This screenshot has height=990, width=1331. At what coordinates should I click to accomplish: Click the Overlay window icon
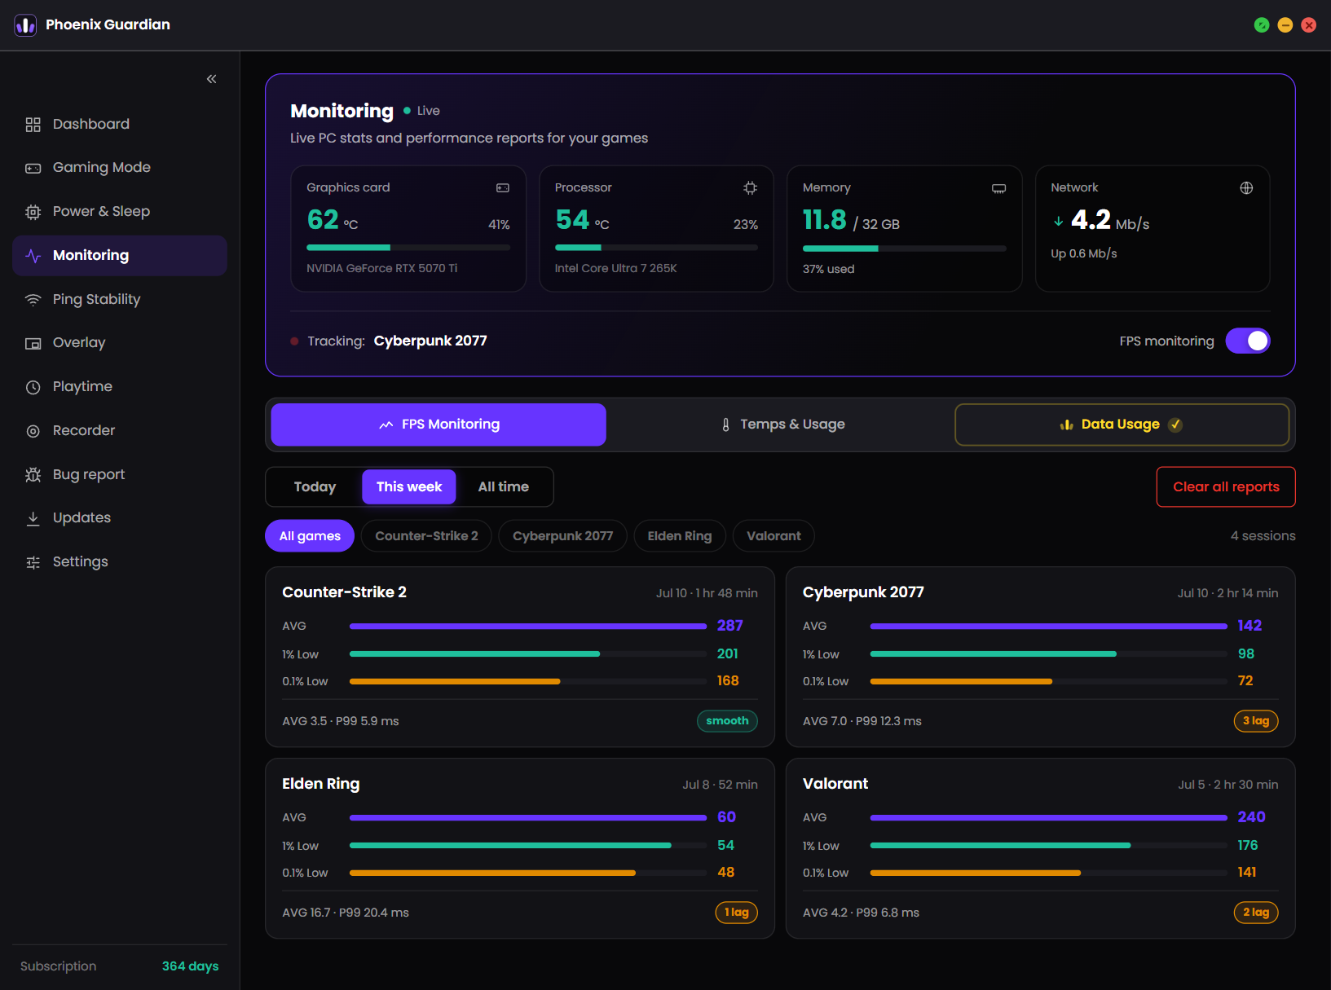33,343
